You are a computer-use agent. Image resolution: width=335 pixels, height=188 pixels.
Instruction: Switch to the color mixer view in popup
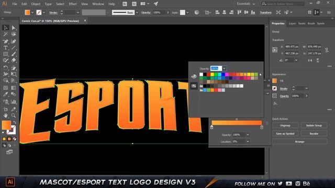point(194,76)
